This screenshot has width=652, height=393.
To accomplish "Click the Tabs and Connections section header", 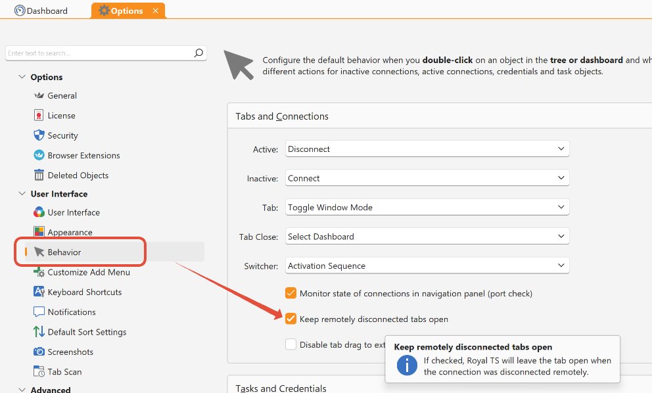I will (x=282, y=116).
